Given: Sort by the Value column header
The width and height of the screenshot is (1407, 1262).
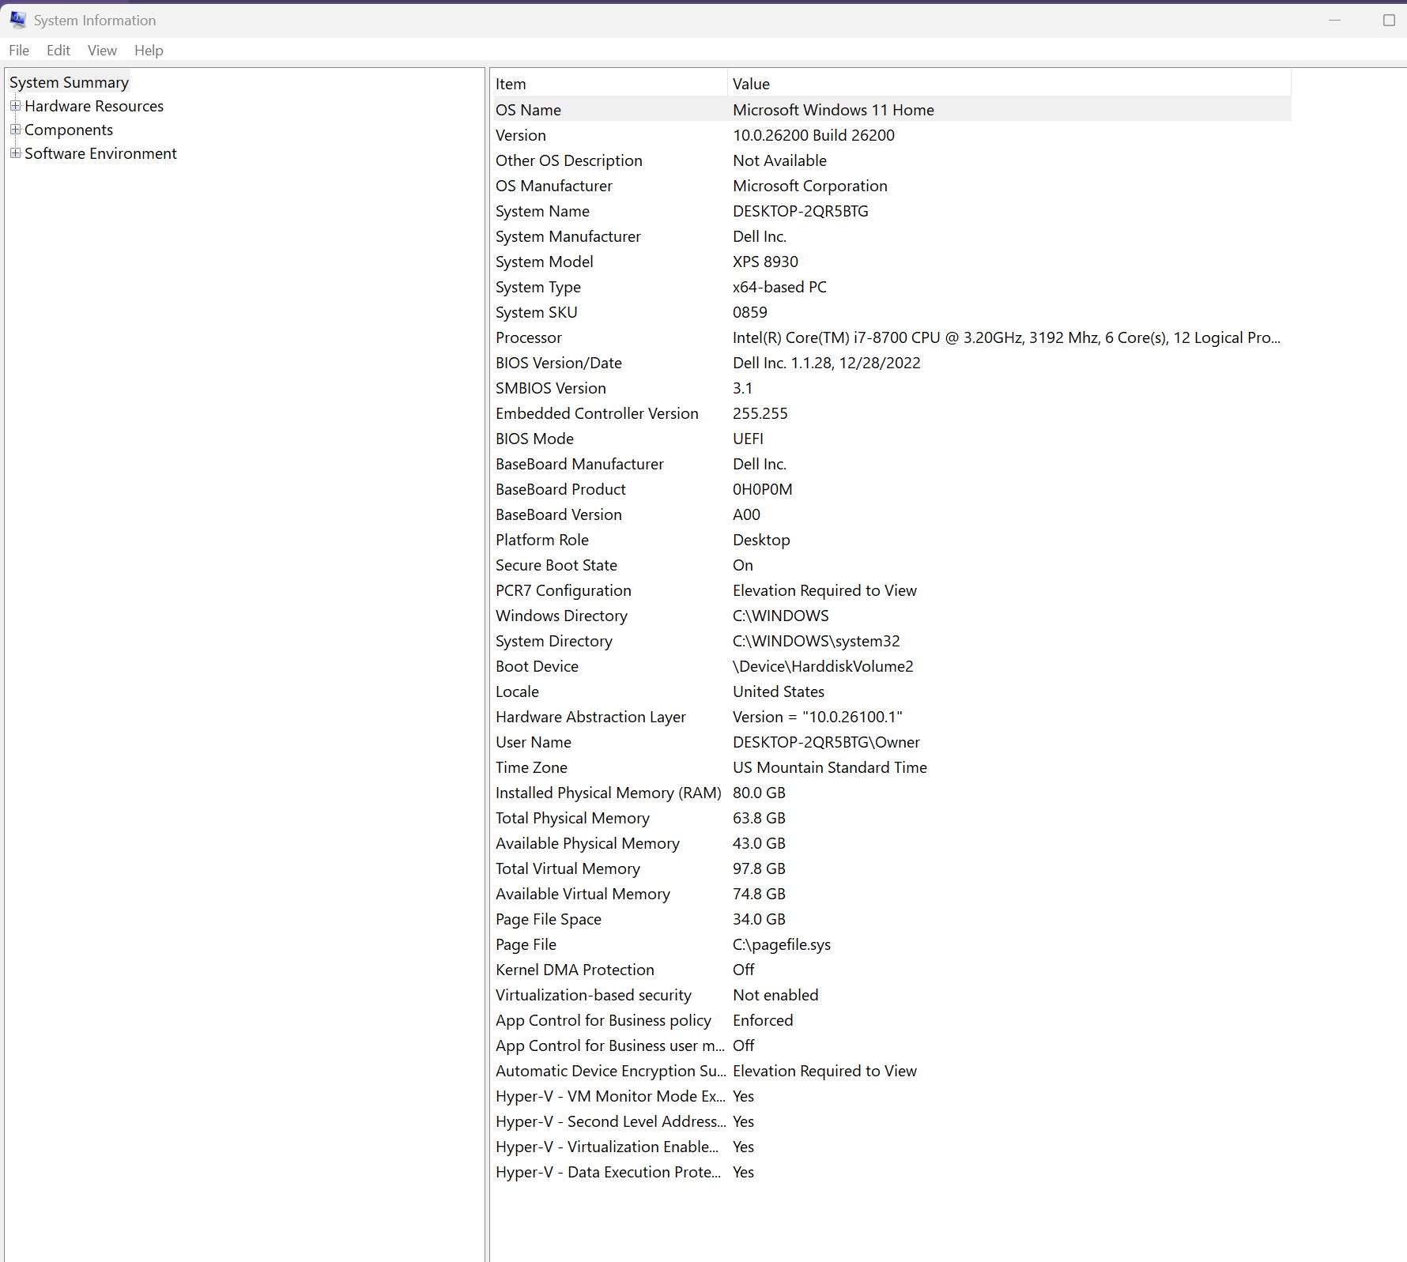Looking at the screenshot, I should click(x=1009, y=84).
